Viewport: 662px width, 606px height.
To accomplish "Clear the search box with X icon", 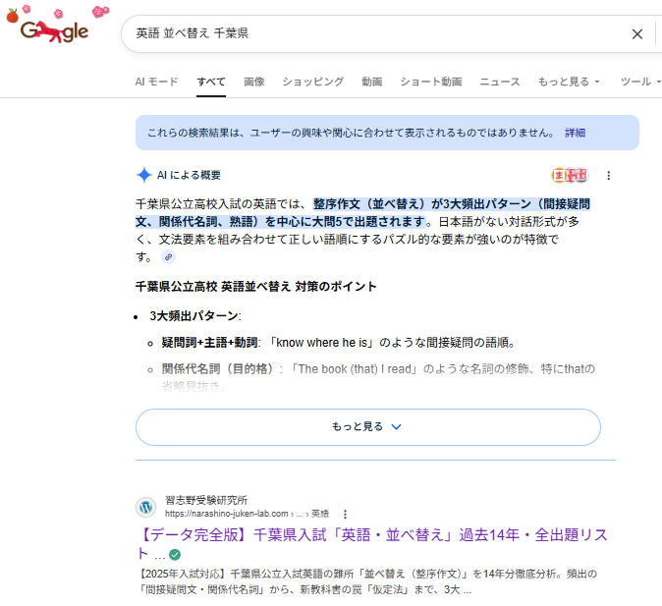I will coord(636,34).
